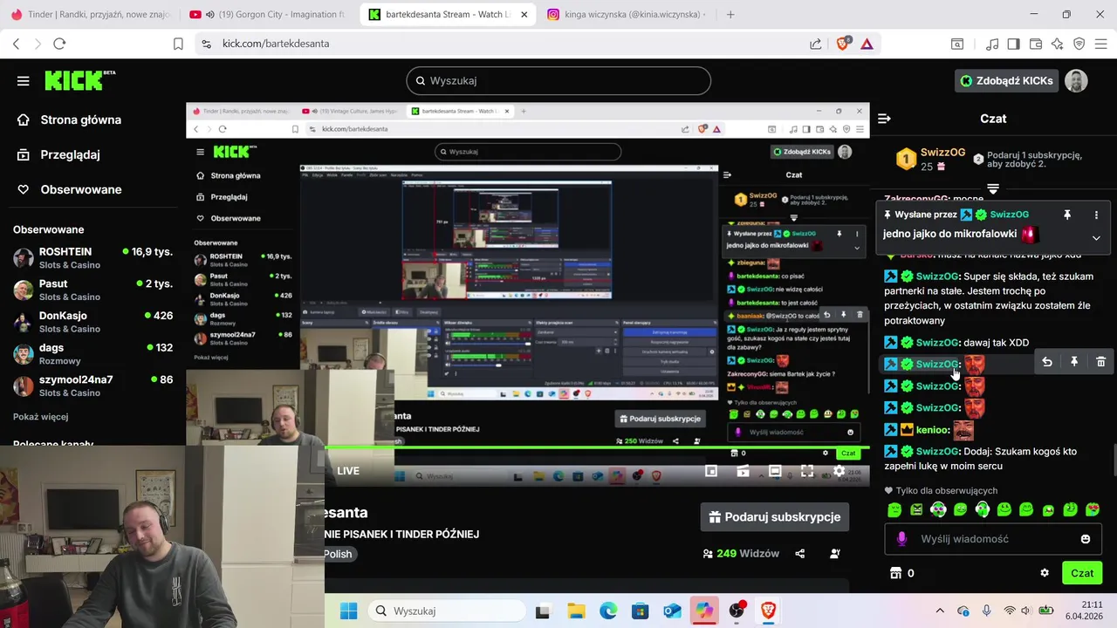1117x628 pixels.
Task: Toggle fullscreen in video player
Action: coord(807,471)
